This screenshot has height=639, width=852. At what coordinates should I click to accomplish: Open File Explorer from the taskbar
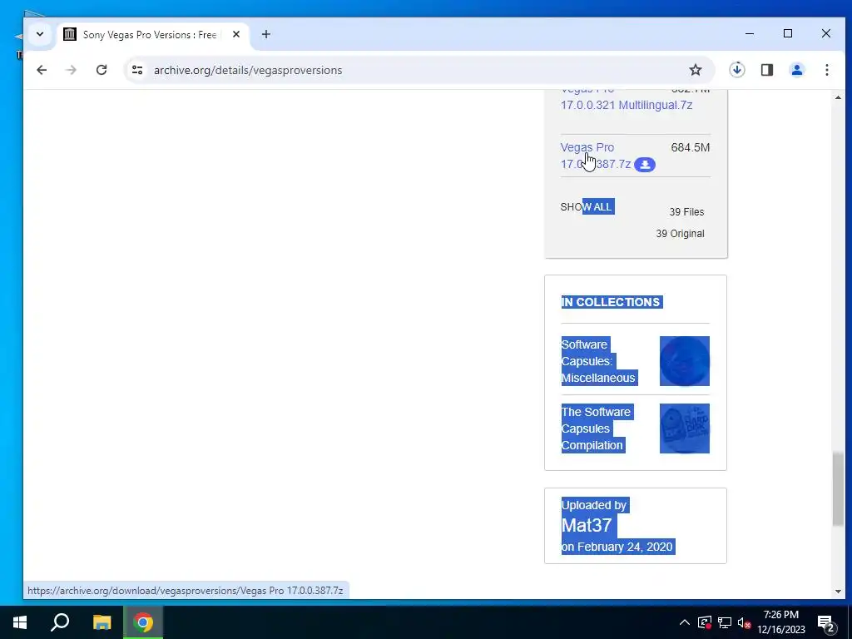[102, 622]
